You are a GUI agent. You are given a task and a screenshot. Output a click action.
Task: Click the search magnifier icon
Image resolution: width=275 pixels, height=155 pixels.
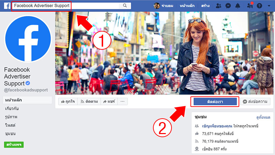tap(125, 5)
